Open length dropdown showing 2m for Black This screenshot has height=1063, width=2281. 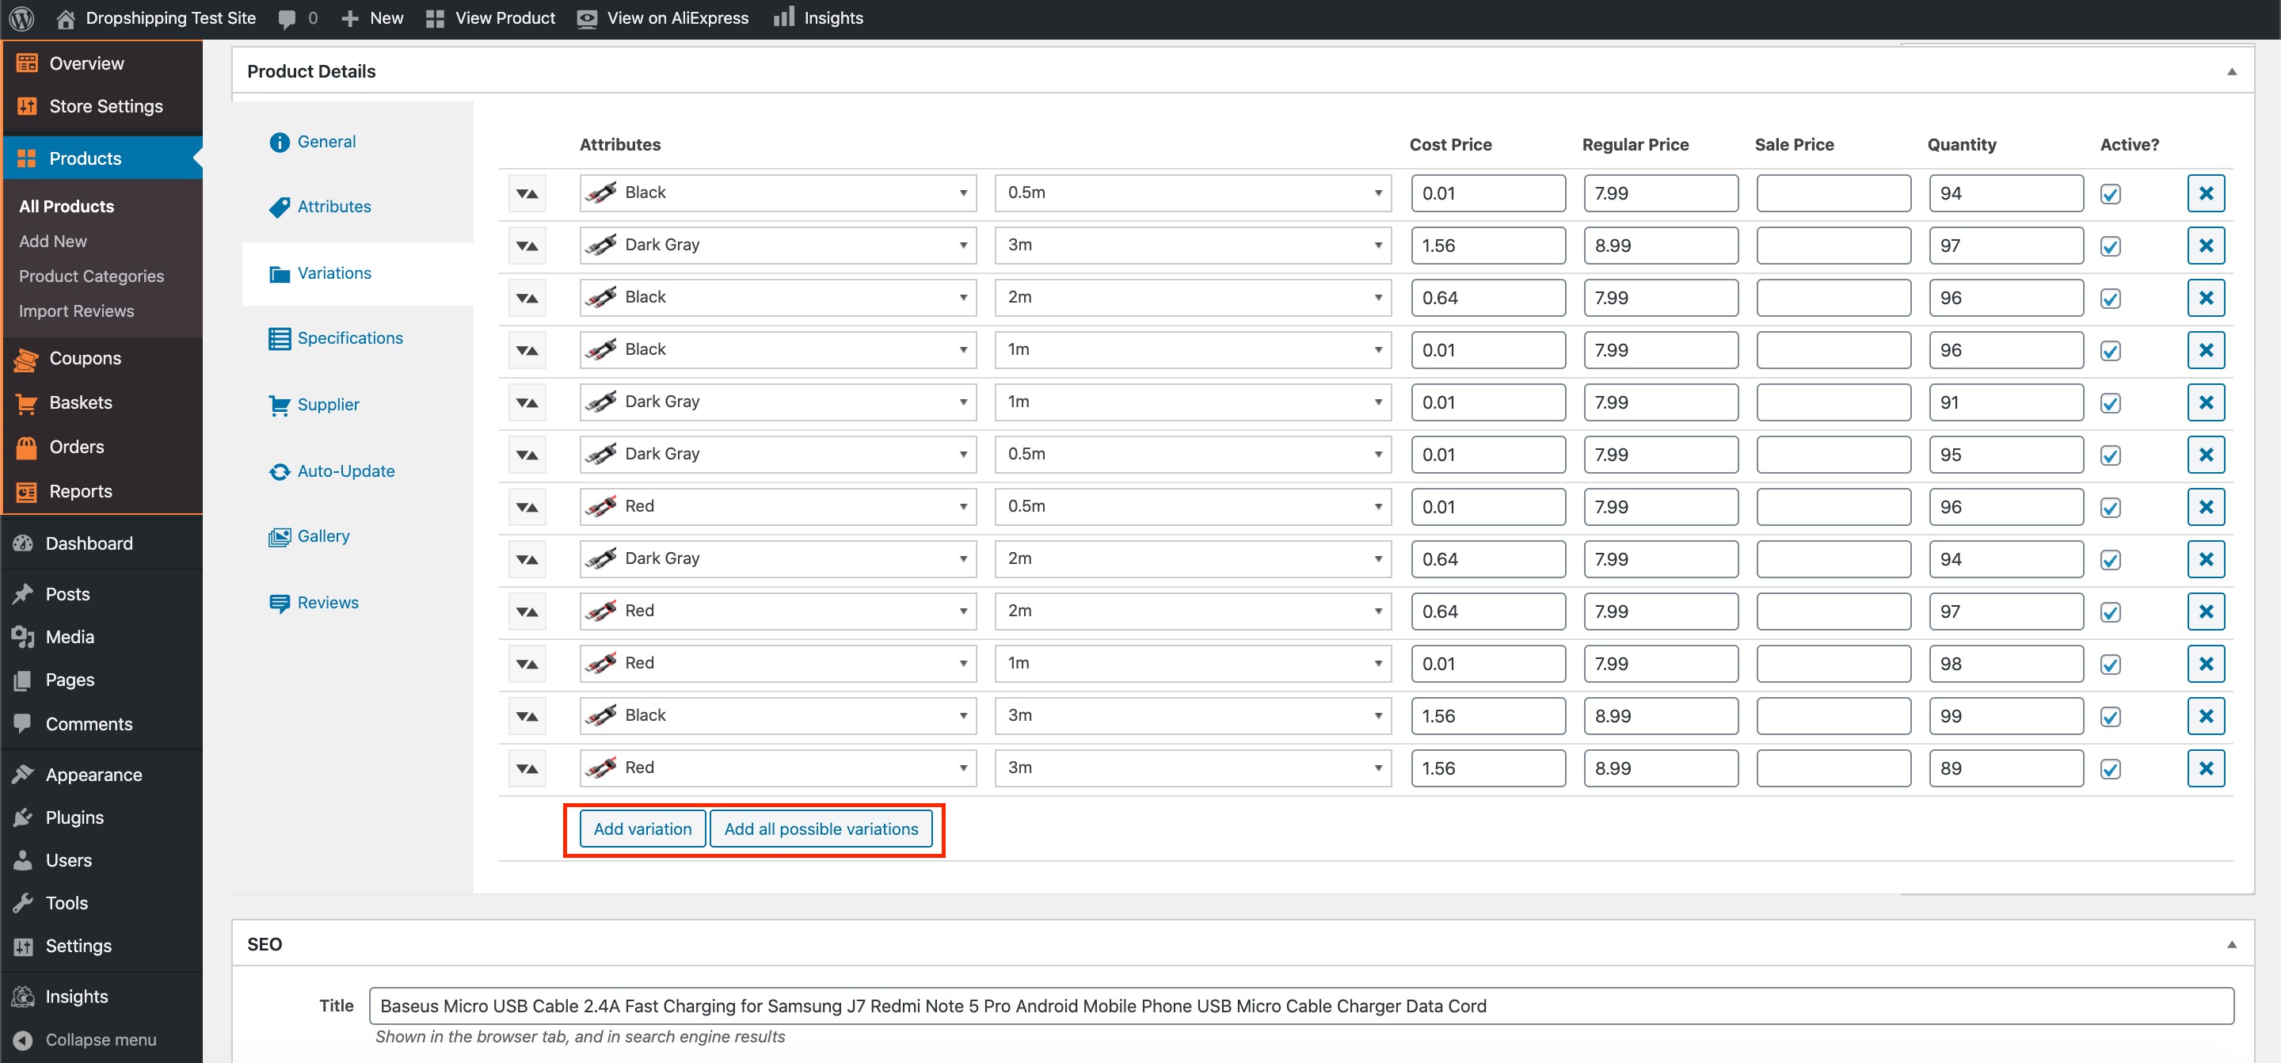click(x=1192, y=298)
